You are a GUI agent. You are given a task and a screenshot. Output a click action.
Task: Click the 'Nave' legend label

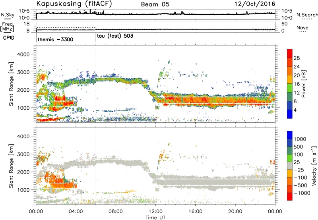302,28
